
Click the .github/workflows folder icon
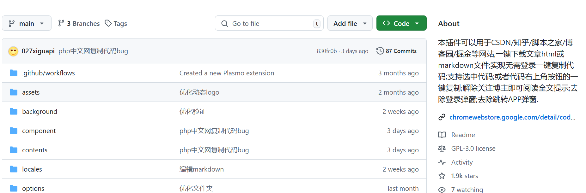coord(14,73)
